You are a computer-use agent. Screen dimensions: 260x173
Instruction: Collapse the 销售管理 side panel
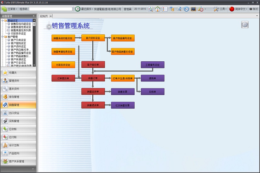34,16
